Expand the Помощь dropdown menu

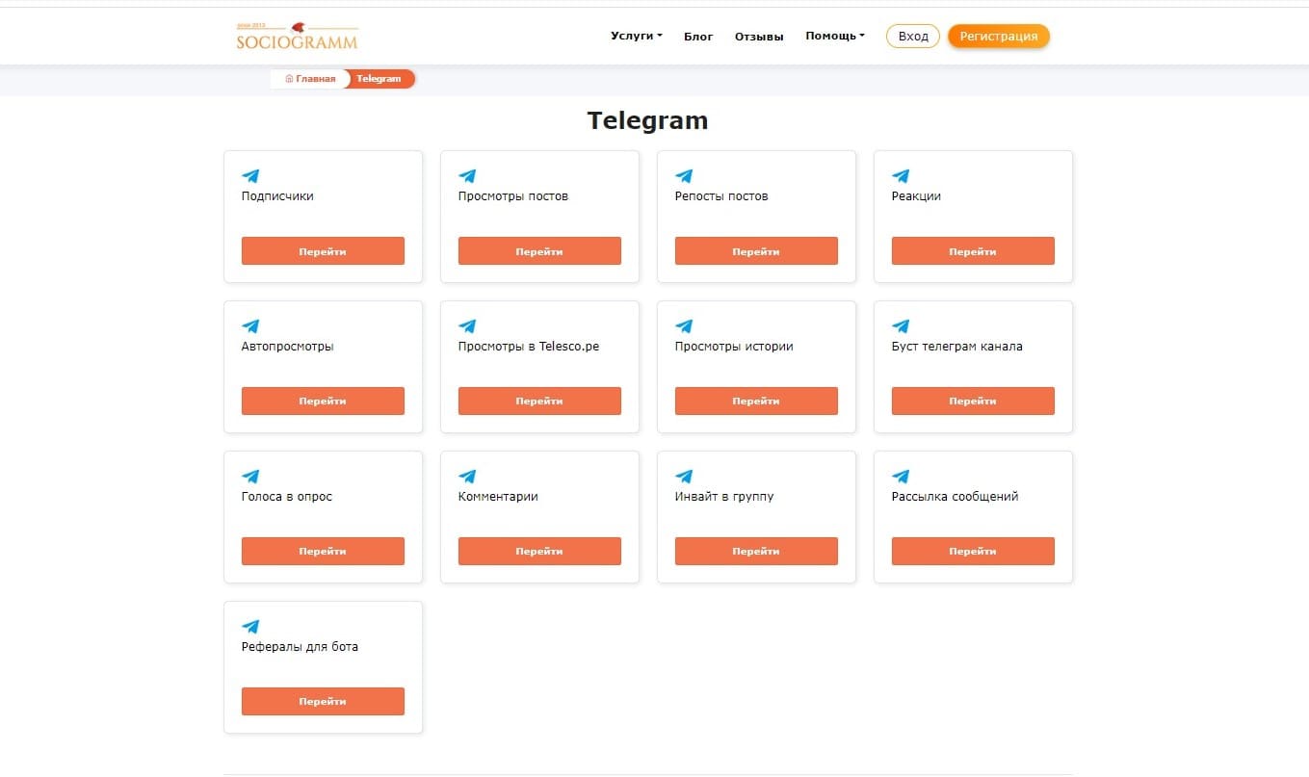point(835,36)
